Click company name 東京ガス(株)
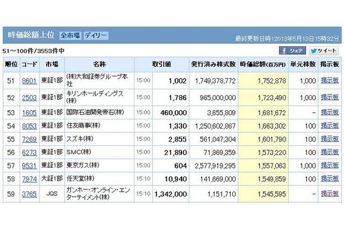The width and height of the screenshot is (344, 226). (x=83, y=165)
